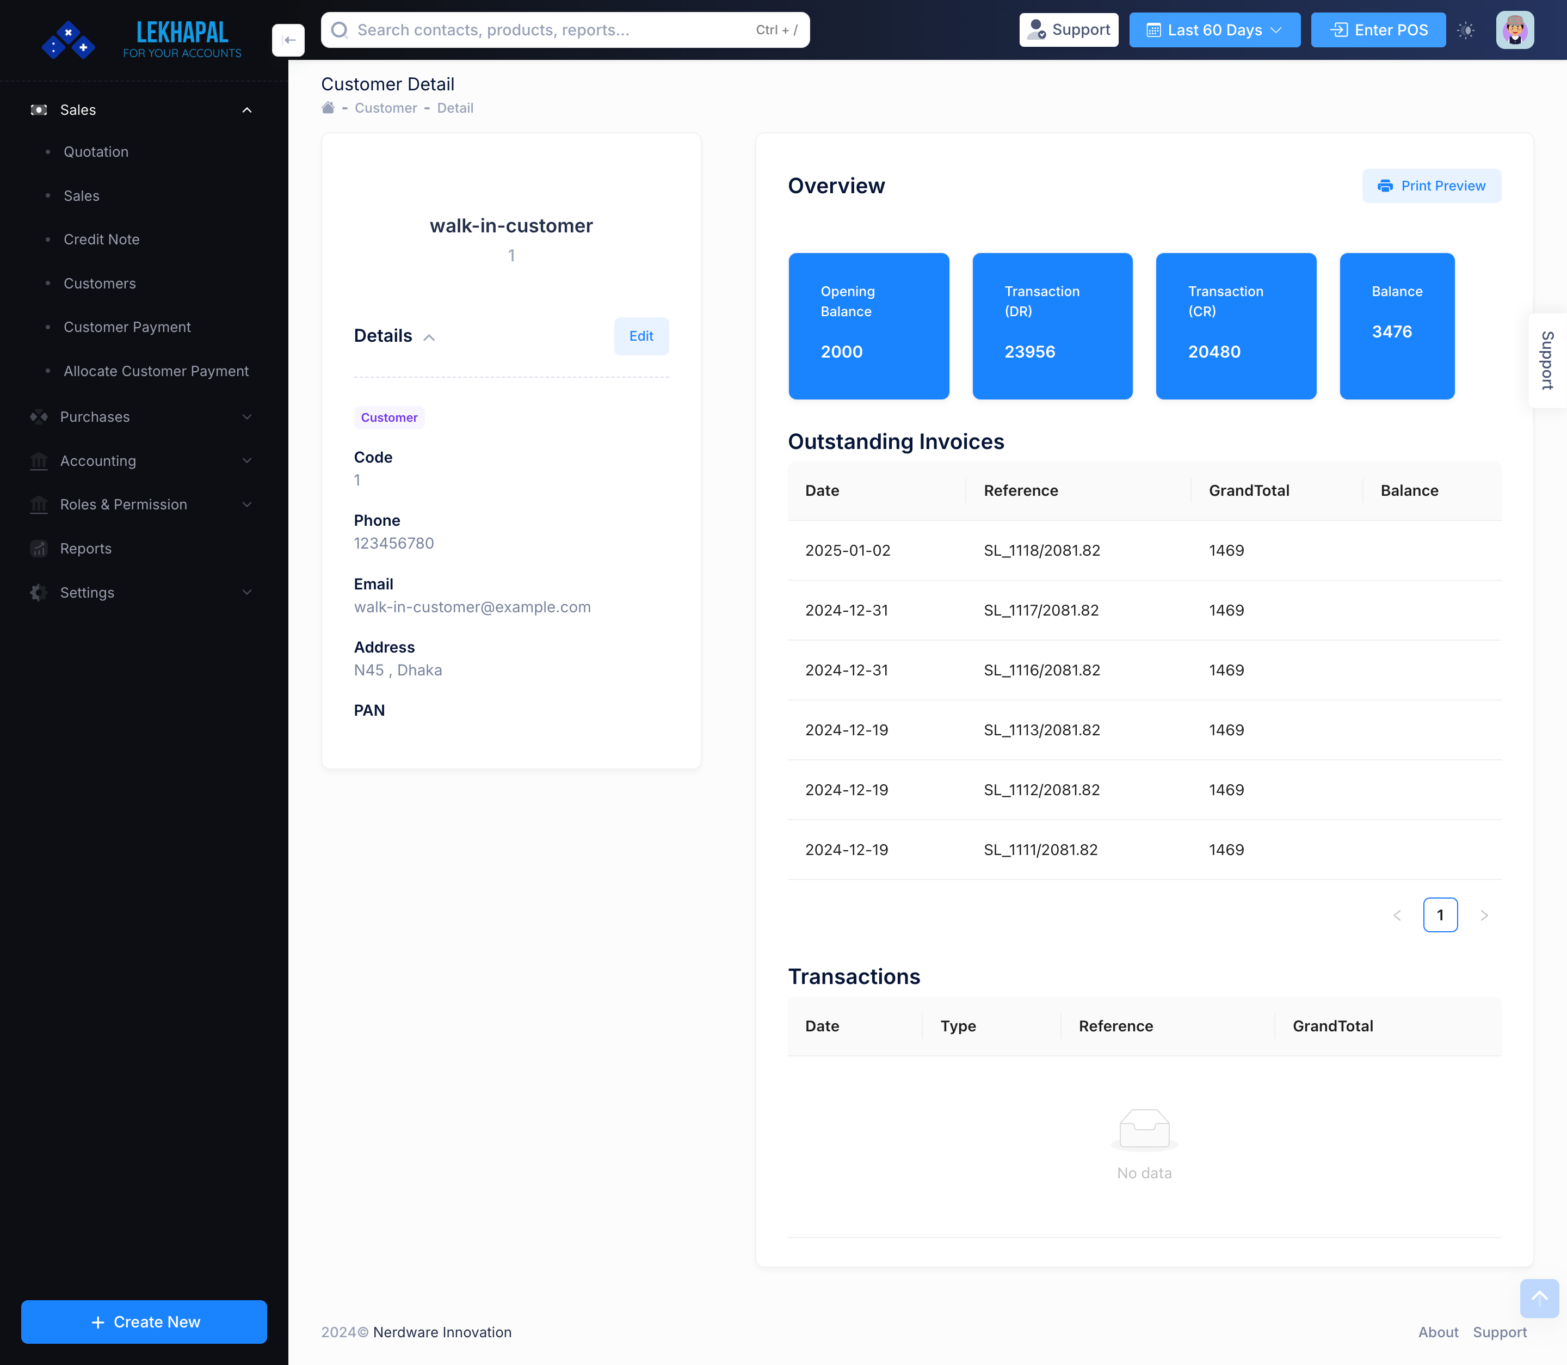This screenshot has width=1567, height=1365.
Task: Open the Reports section icon
Action: coord(39,549)
